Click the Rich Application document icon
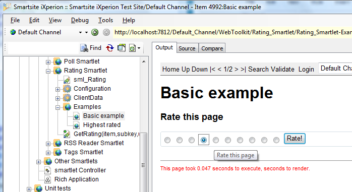This screenshot has width=352, height=192. [47, 179]
